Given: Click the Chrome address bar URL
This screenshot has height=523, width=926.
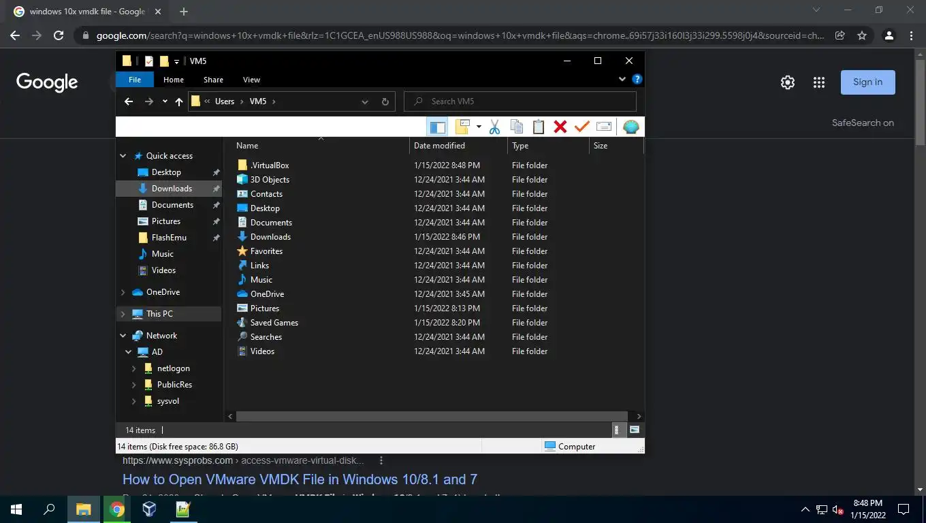Looking at the screenshot, I should (x=460, y=35).
